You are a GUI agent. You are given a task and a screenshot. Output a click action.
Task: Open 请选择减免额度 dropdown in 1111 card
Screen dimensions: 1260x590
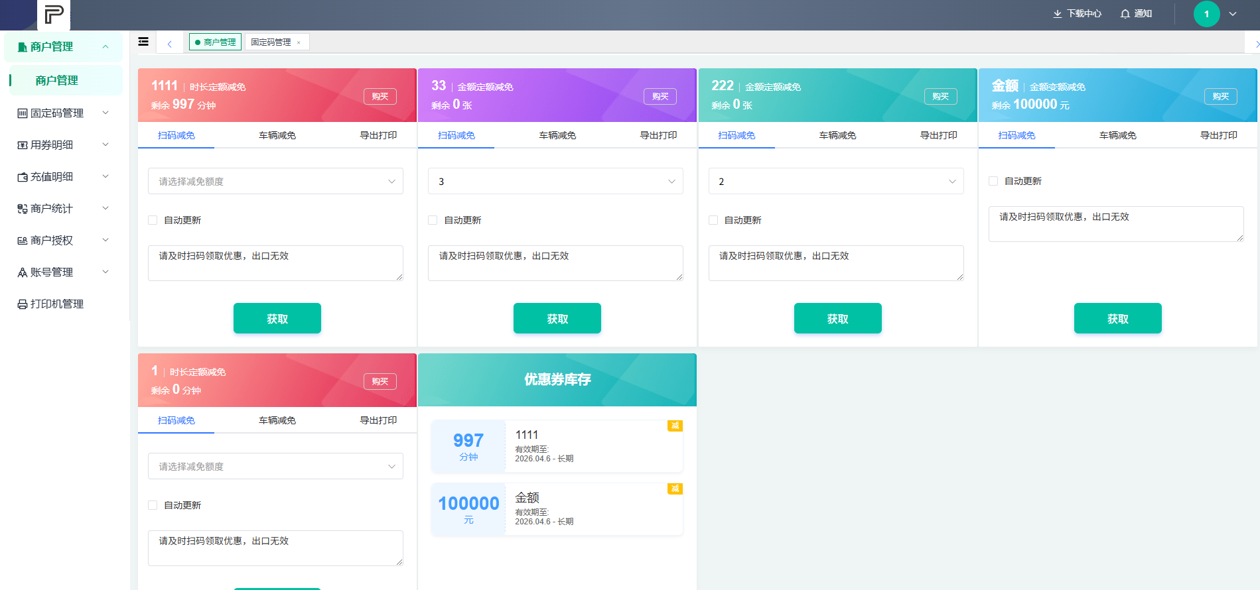click(x=275, y=181)
